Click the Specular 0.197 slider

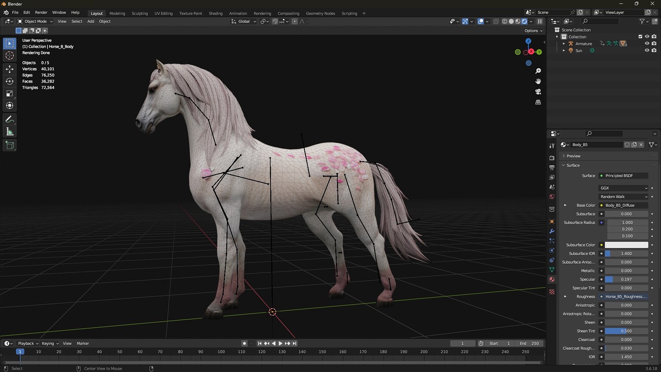(626, 279)
